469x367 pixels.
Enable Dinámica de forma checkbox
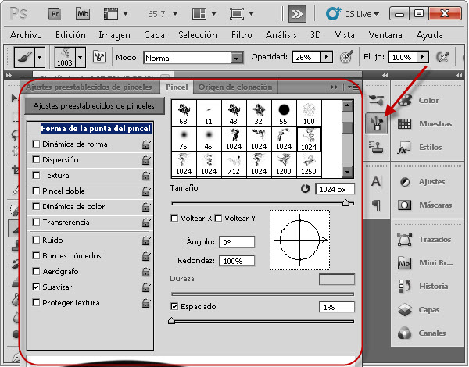36,144
